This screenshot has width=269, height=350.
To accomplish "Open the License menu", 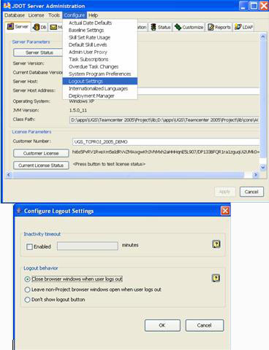I will 36,15.
